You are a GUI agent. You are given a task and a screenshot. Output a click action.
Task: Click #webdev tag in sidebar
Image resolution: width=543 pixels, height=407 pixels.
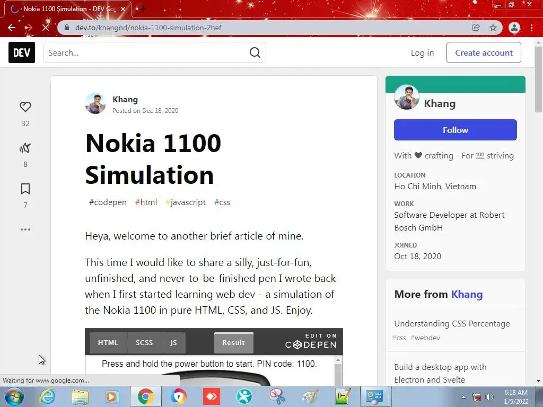click(x=425, y=338)
